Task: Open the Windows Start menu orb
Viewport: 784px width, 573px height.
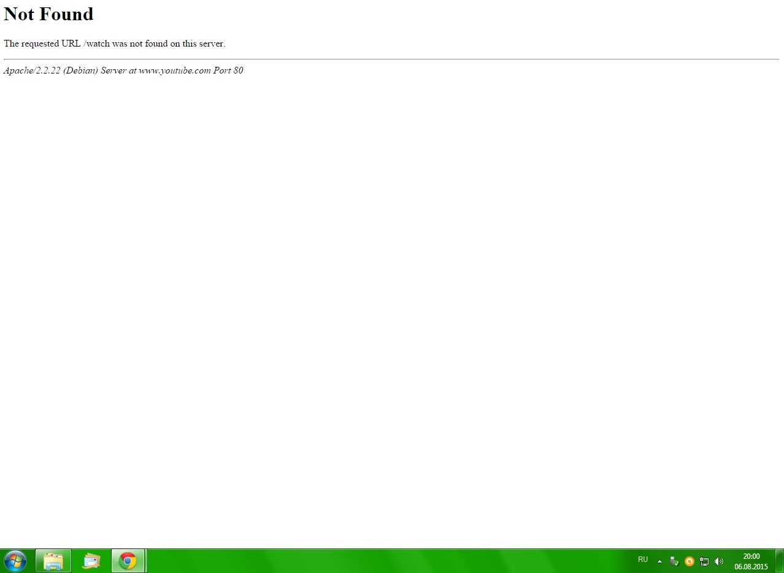Action: 15,561
